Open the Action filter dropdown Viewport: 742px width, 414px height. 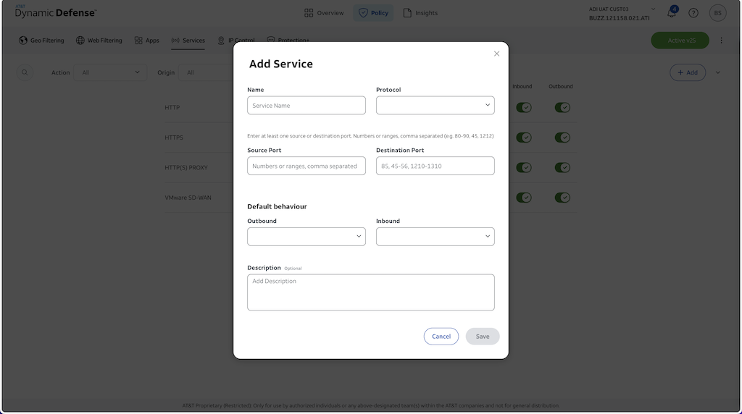110,72
